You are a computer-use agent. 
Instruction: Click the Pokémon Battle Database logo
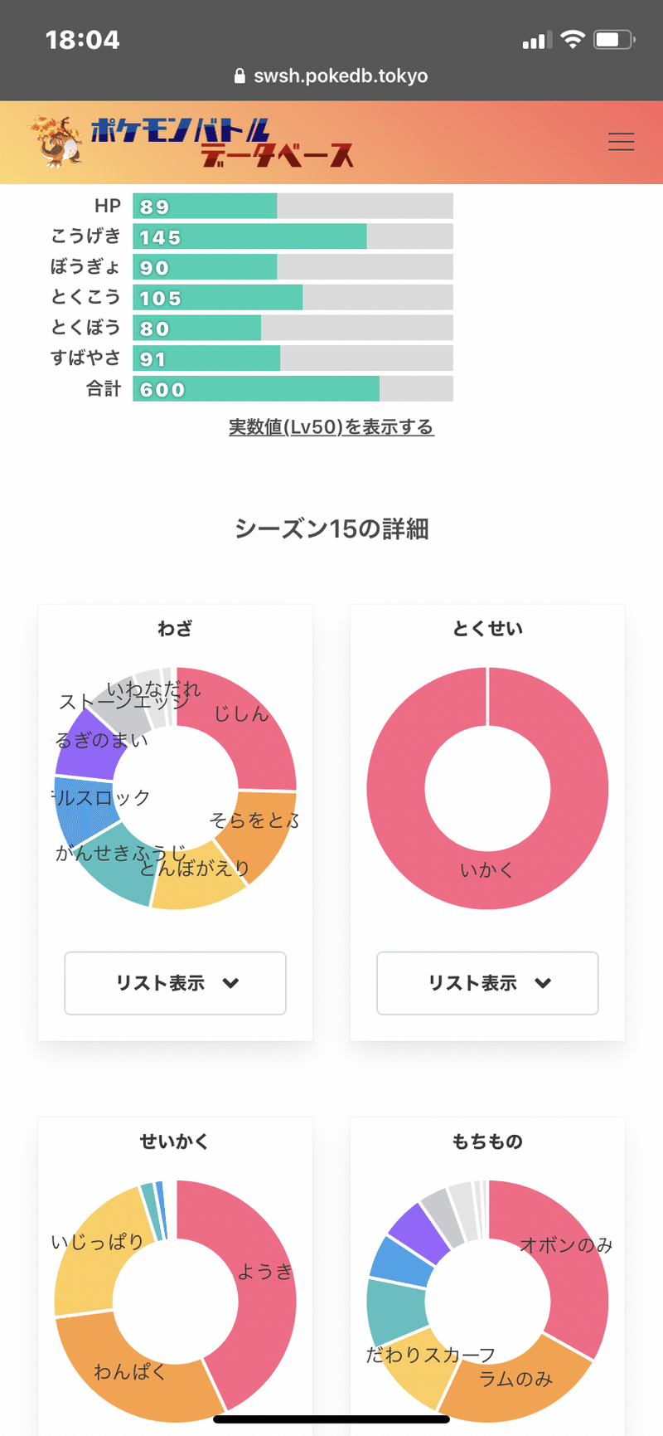click(x=221, y=143)
